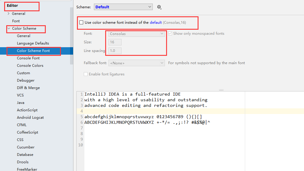Toggle Enable font ligatures checkbox
The image size is (304, 171).
coord(86,74)
